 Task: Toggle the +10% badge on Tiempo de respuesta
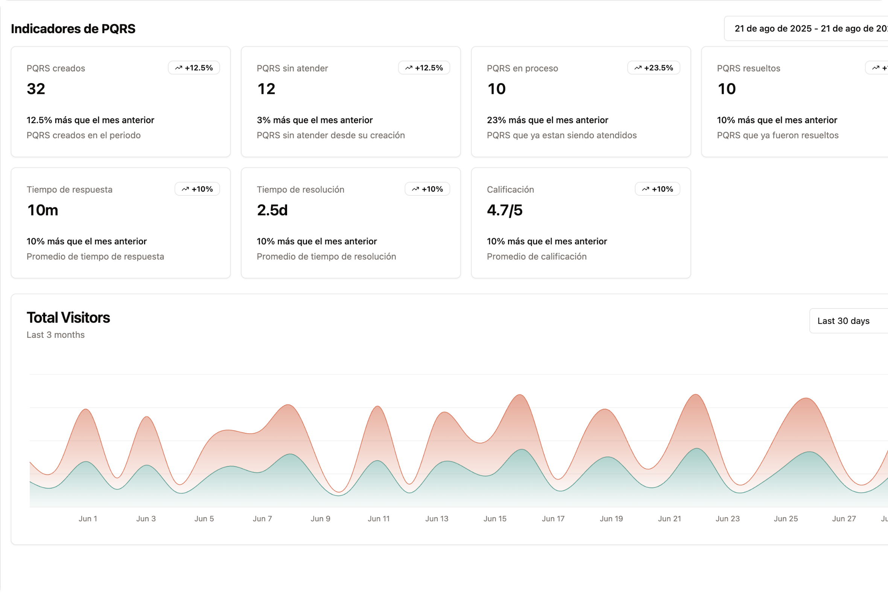coord(198,189)
